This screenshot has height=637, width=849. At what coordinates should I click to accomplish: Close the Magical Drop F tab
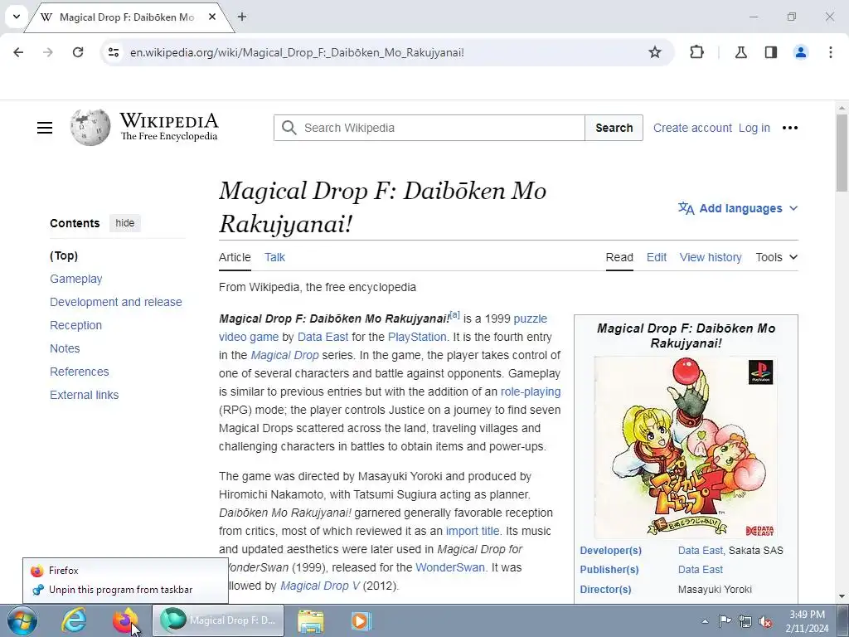pyautogui.click(x=212, y=17)
